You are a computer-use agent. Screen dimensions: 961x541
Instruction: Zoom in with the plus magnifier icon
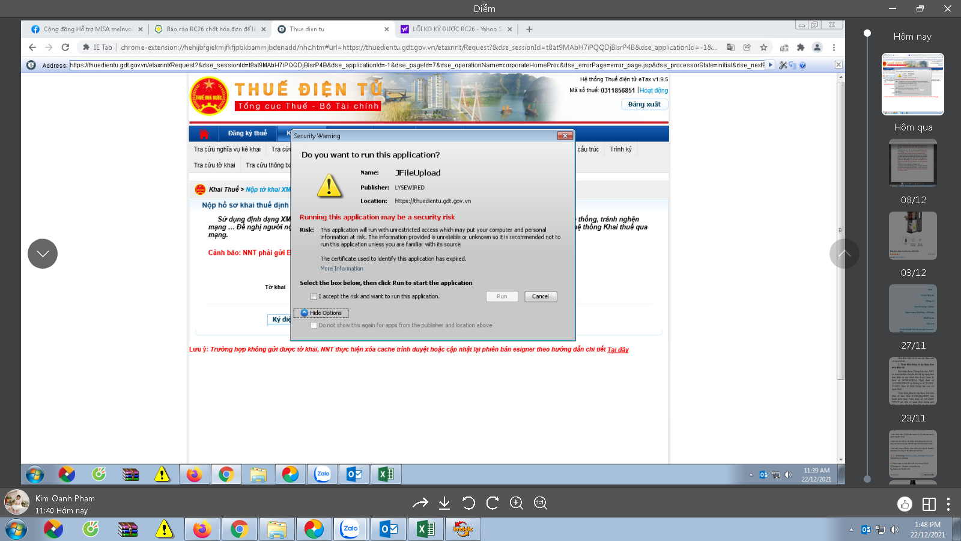[517, 503]
